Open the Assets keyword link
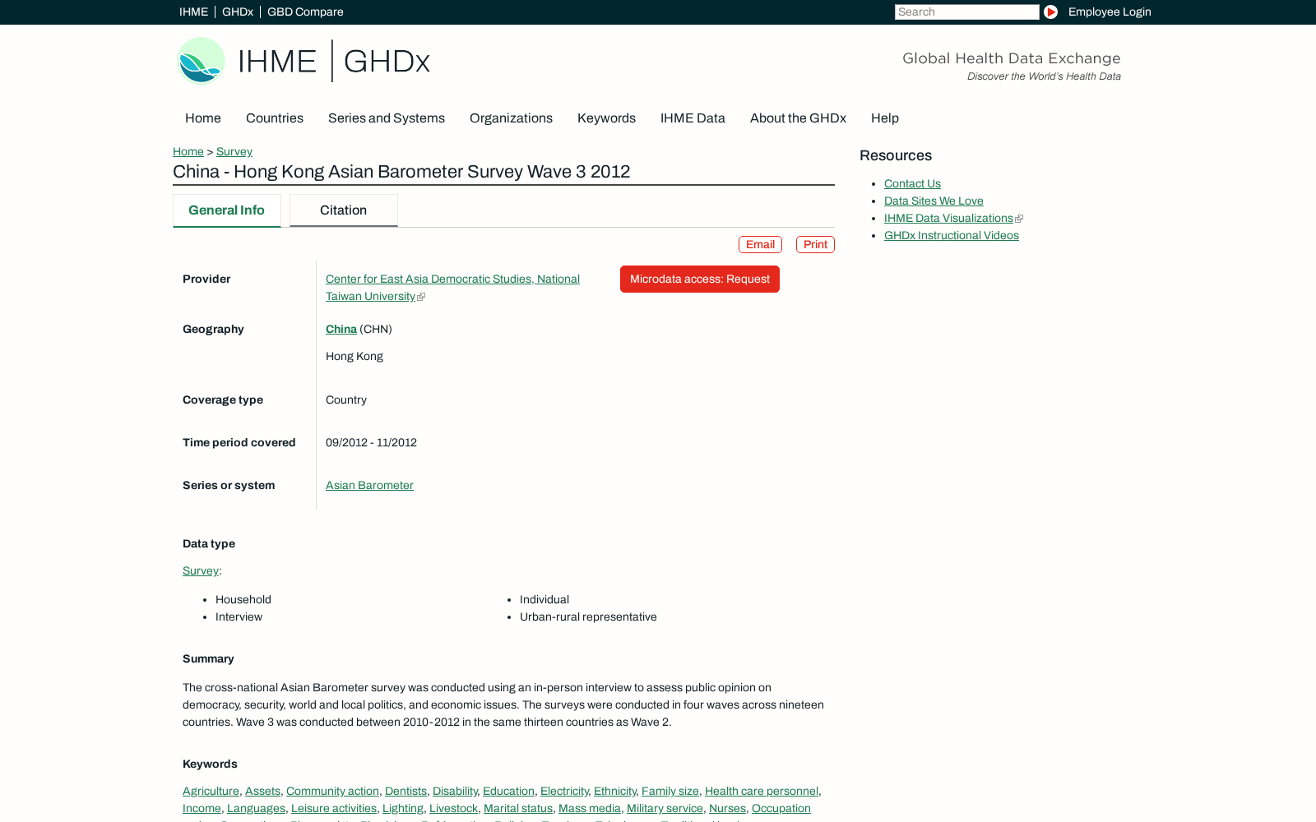 coord(262,791)
